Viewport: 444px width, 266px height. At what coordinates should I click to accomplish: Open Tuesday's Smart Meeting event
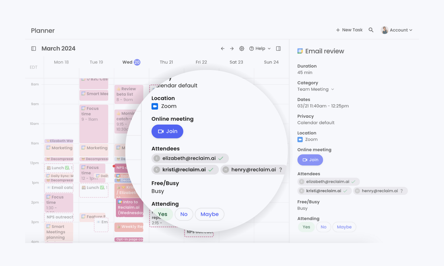click(94, 95)
